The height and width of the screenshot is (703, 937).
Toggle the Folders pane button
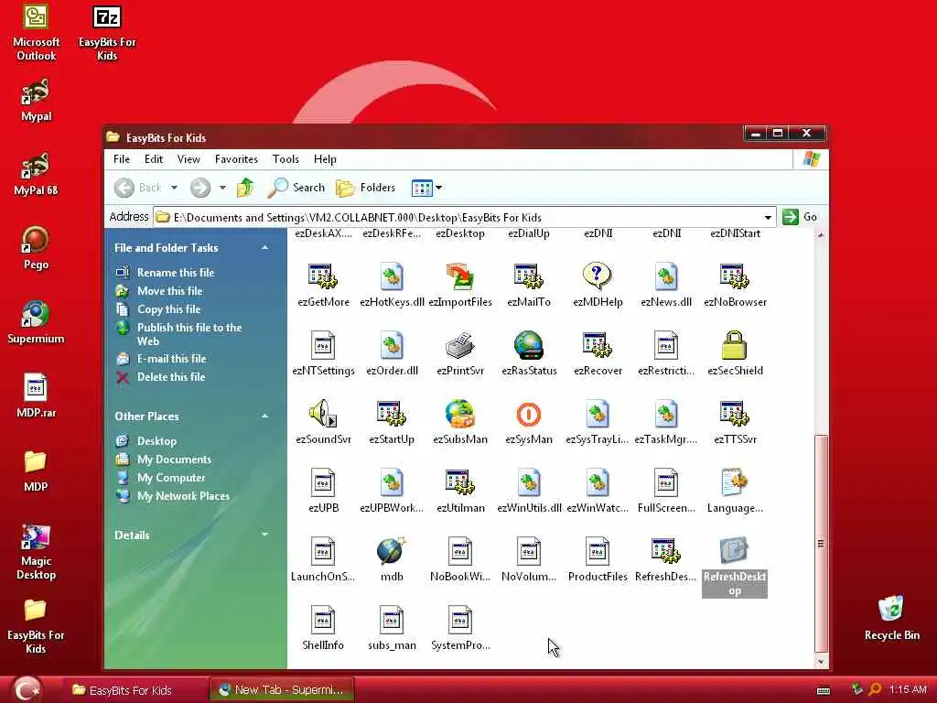[366, 188]
